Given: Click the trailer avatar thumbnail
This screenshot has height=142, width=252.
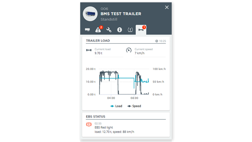Looking at the screenshot, I should pyautogui.click(x=90, y=14).
